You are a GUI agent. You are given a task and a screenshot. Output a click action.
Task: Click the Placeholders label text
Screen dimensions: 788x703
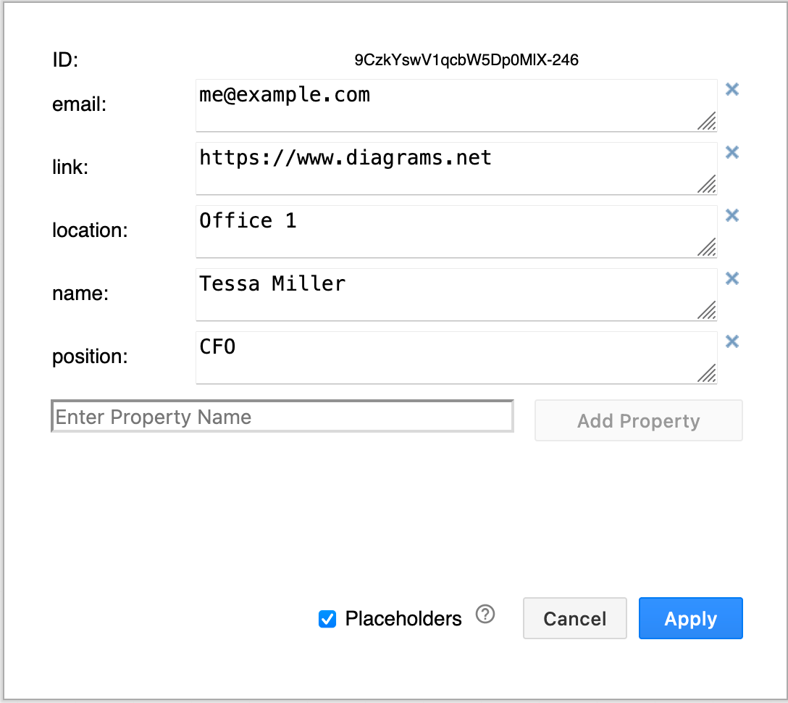403,618
